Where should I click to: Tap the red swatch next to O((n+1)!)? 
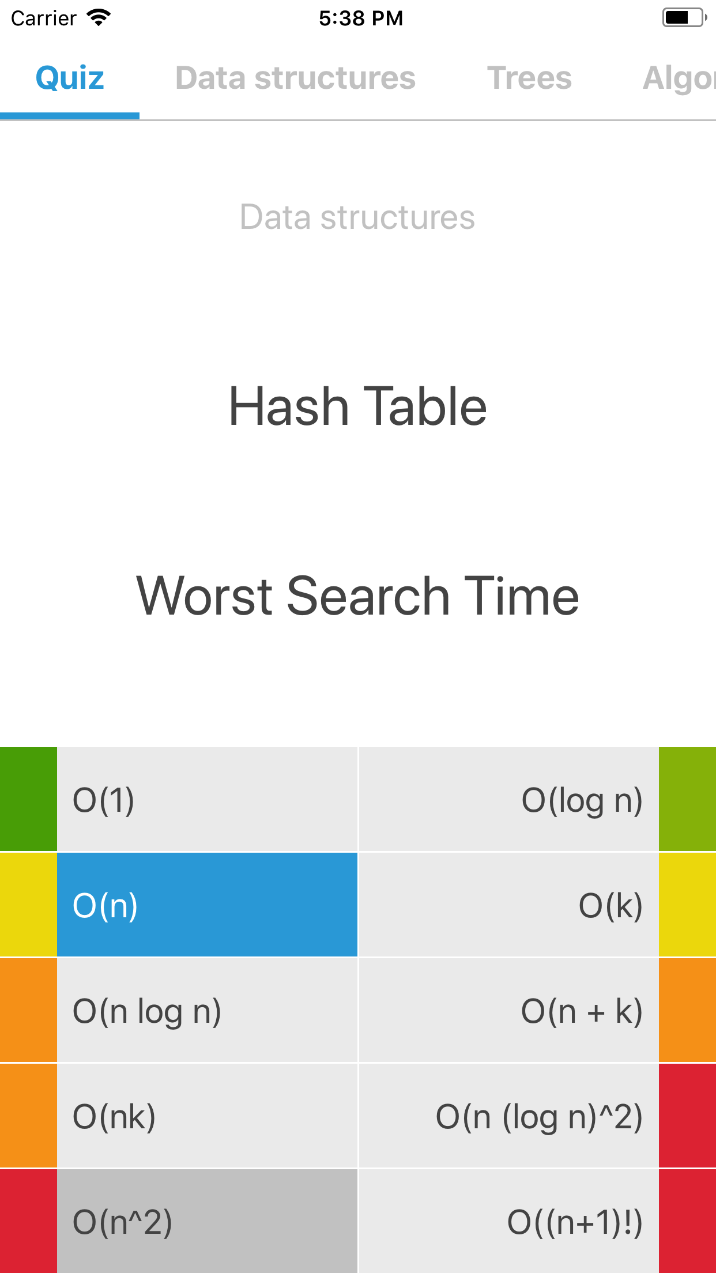(x=687, y=1221)
